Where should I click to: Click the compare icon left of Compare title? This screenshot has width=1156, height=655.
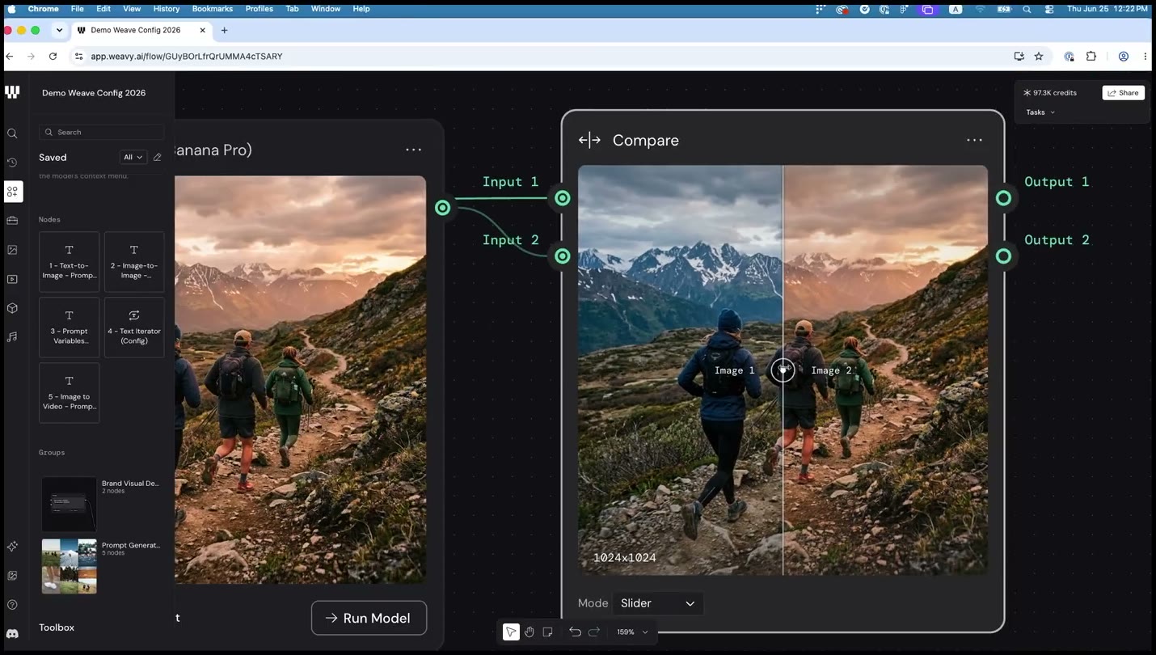589,140
